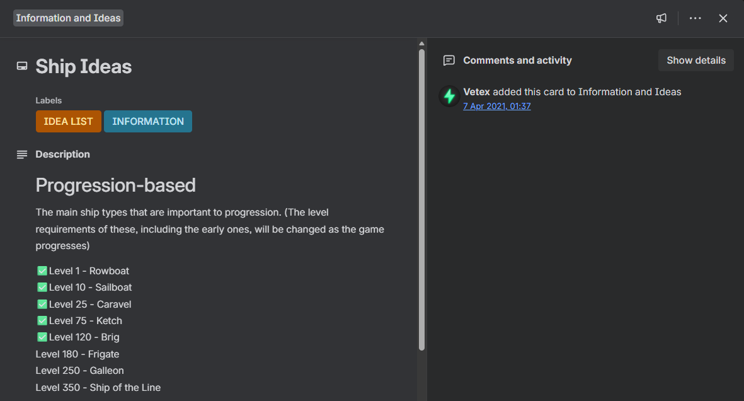Click the scroll-up arrow above the description scrollbar
Viewport: 744px width, 401px height.
[x=421, y=44]
